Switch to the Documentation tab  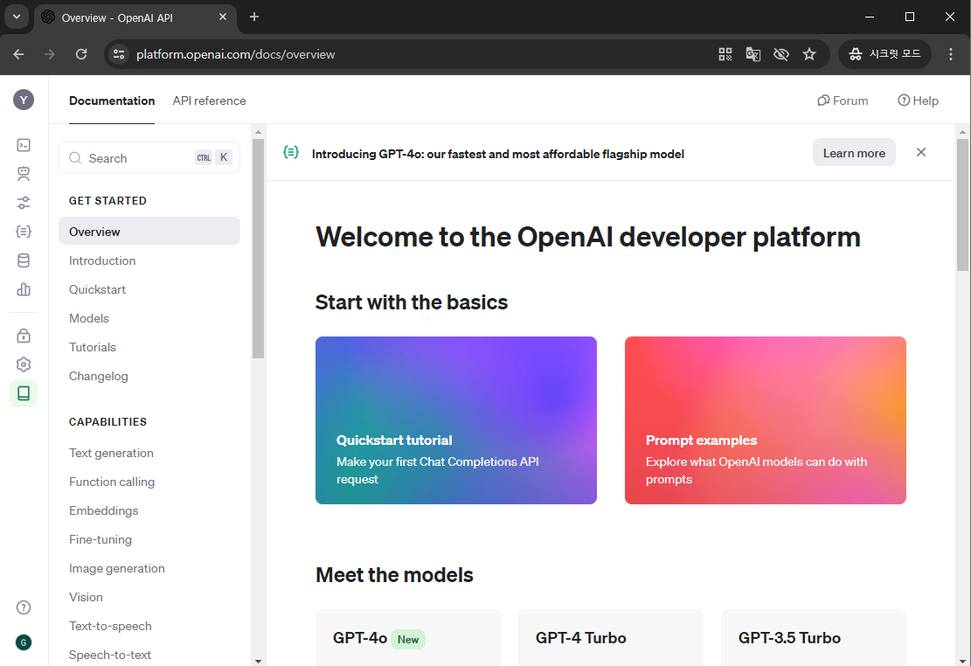pos(112,101)
